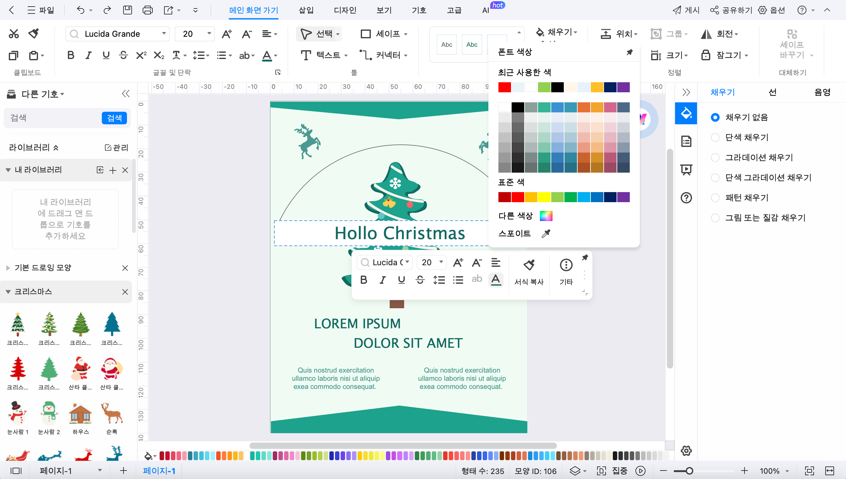Open 기타 more options in floating toolbar
Image resolution: width=846 pixels, height=479 pixels.
[566, 272]
